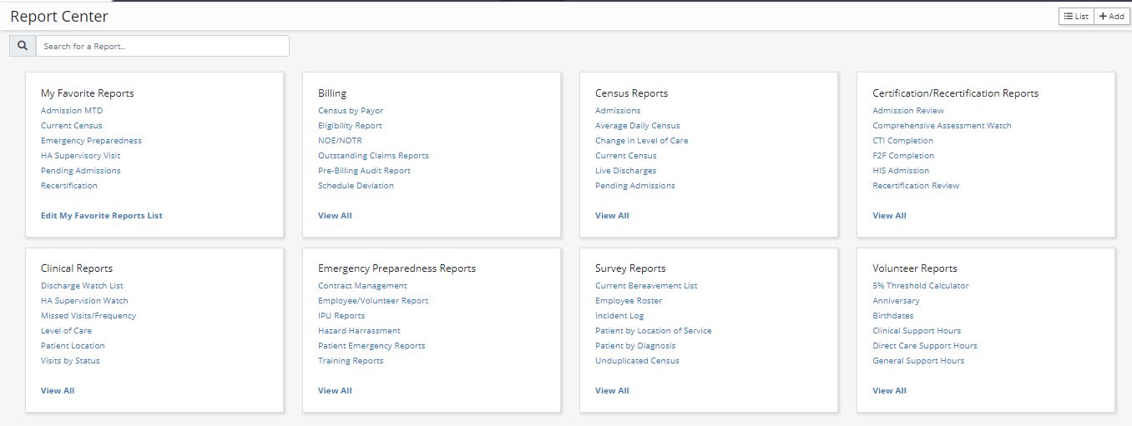This screenshot has width=1132, height=426.
Task: Open Current Census in My Favorite Reports
Action: coord(72,126)
